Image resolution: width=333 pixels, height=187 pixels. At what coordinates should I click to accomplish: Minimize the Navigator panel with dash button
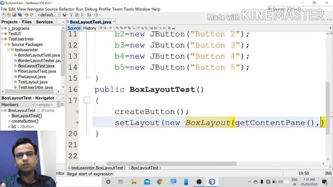coord(63,98)
